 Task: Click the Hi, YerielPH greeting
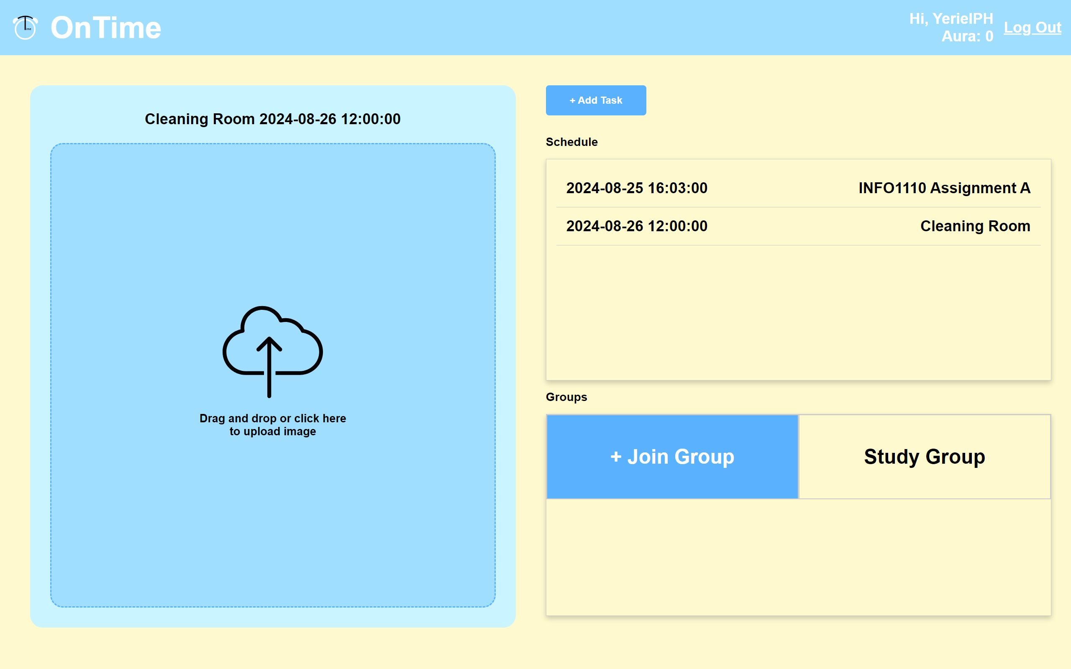(x=951, y=18)
